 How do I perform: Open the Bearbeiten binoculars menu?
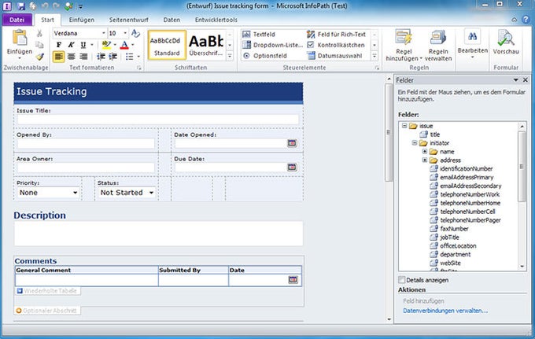coord(473,44)
